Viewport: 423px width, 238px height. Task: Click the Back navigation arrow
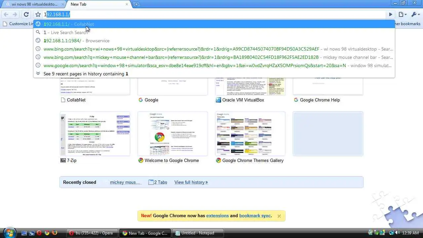pyautogui.click(x=6, y=14)
